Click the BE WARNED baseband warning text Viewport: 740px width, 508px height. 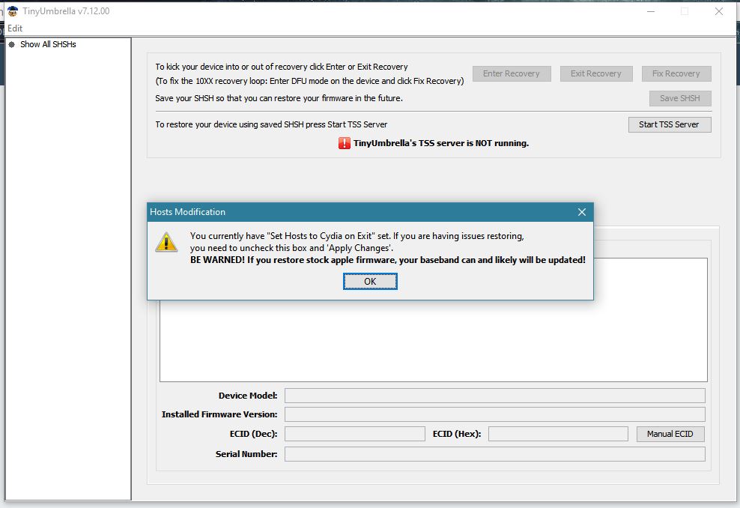click(x=388, y=260)
